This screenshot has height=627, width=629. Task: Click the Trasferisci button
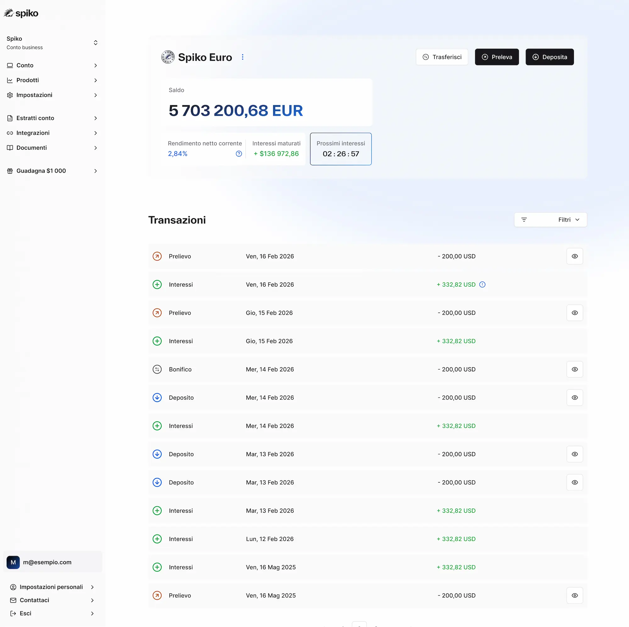pyautogui.click(x=442, y=57)
